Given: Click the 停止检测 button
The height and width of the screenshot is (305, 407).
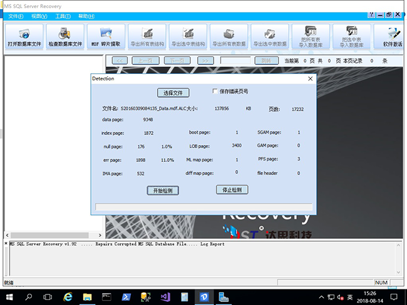Looking at the screenshot, I should [x=232, y=190].
